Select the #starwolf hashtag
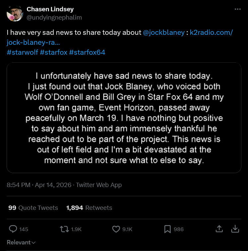The height and width of the screenshot is (251, 248). pyautogui.click(x=22, y=52)
